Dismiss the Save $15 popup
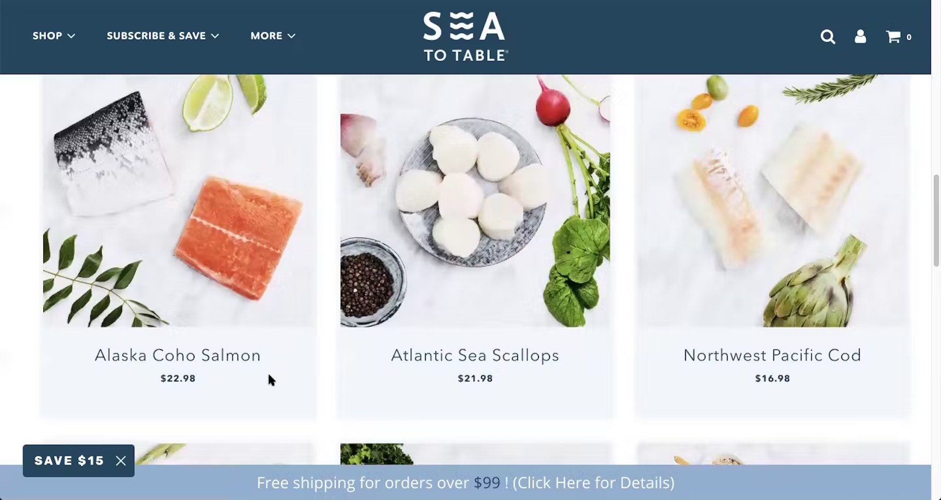The image size is (941, 500). click(121, 461)
